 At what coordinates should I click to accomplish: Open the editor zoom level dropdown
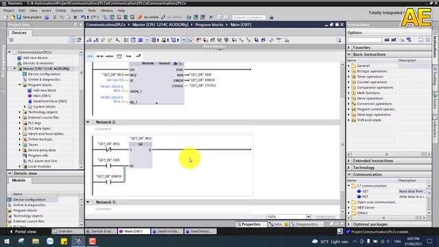coord(308,217)
